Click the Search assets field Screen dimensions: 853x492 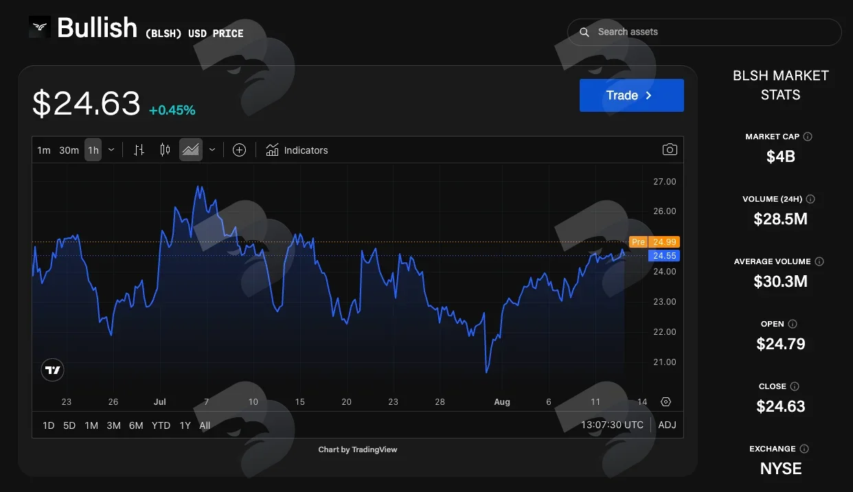(x=704, y=32)
